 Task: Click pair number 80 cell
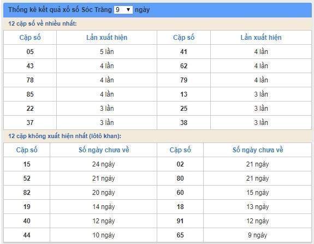coord(180,178)
